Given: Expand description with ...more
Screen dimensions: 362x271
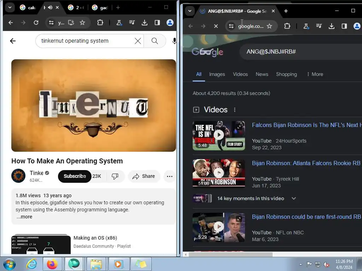Looking at the screenshot, I should point(24,217).
